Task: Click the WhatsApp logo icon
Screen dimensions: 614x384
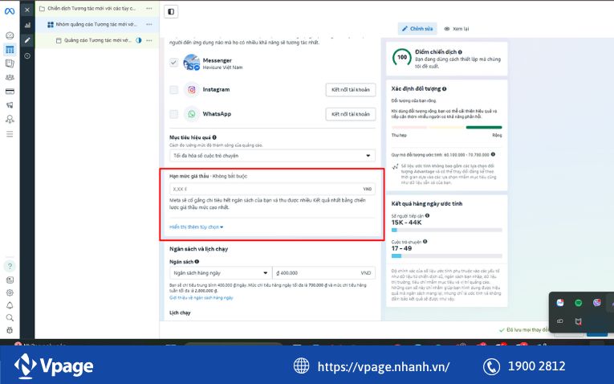Action: (192, 114)
